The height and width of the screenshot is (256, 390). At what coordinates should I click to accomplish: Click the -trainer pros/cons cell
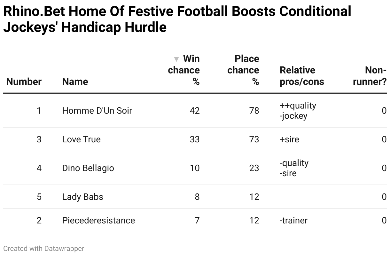coord(294,221)
